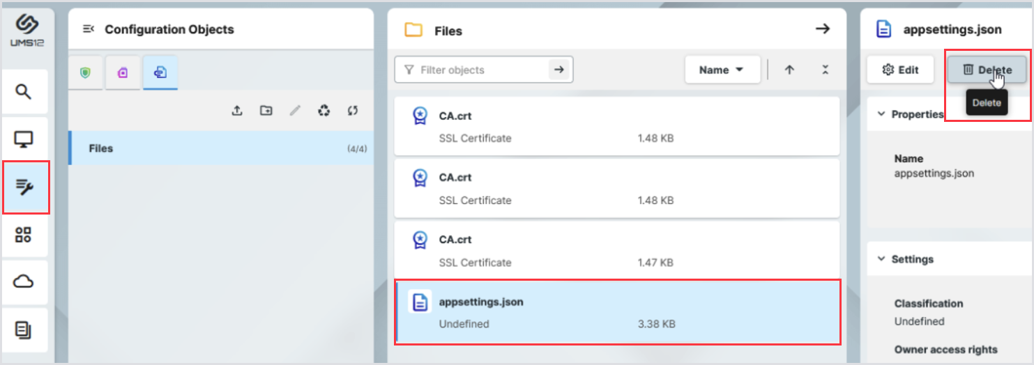This screenshot has width=1034, height=365.
Task: Click the Delete button
Action: pos(987,70)
